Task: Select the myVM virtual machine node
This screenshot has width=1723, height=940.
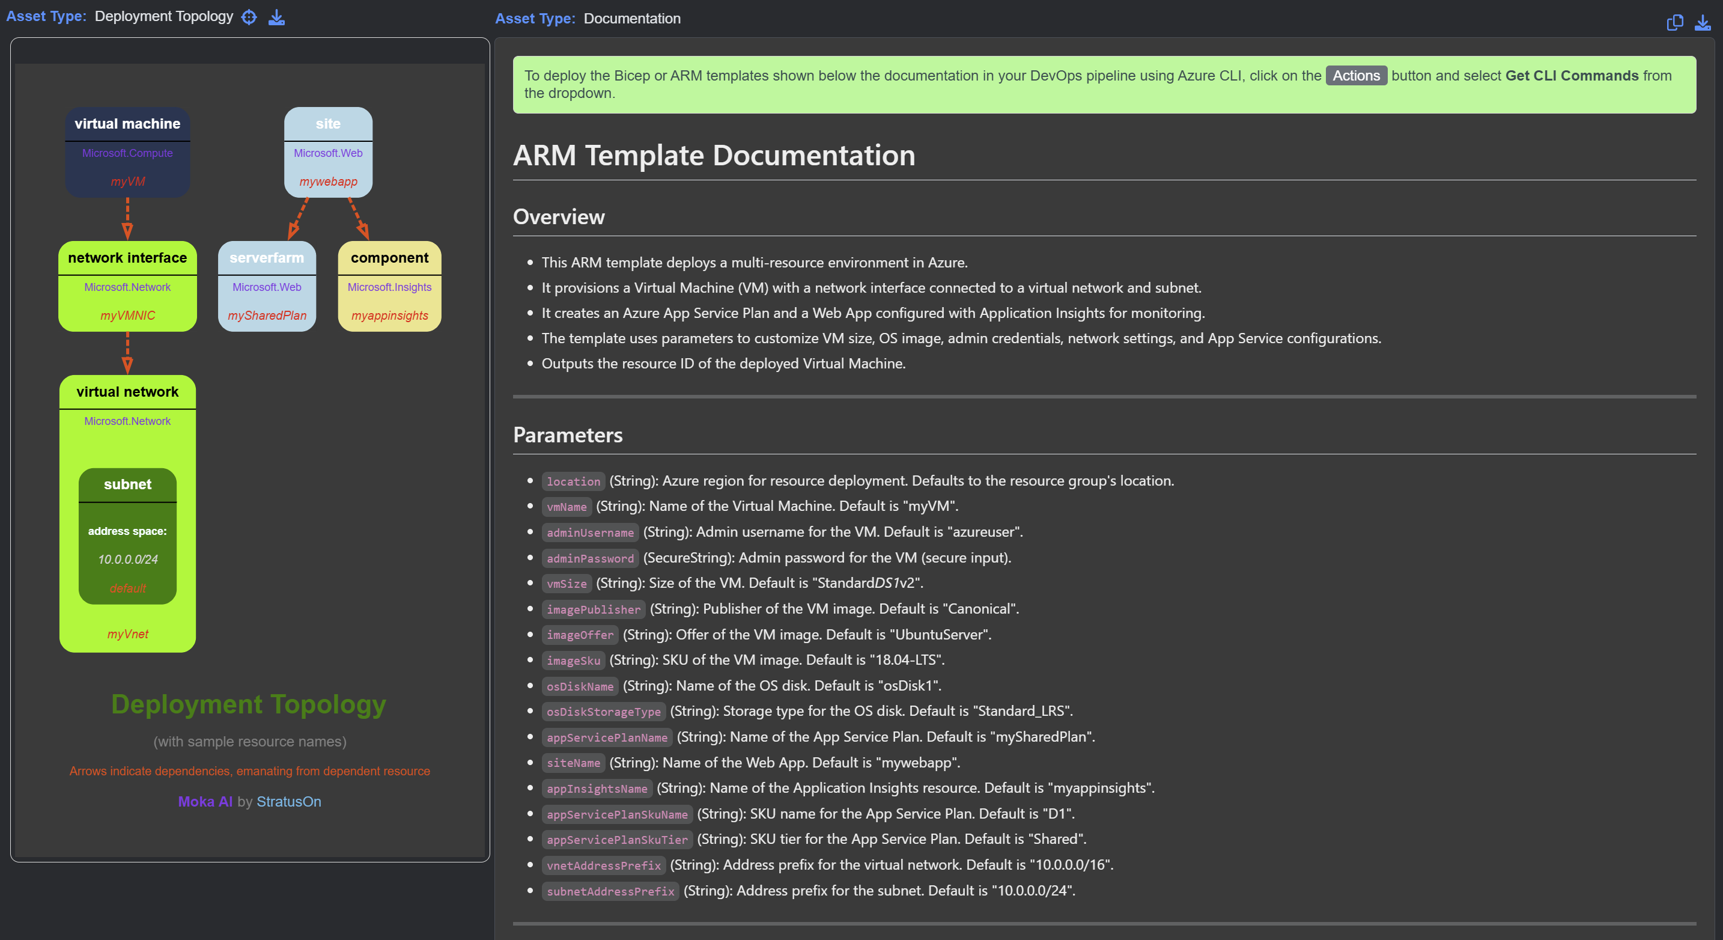Action: pyautogui.click(x=127, y=152)
